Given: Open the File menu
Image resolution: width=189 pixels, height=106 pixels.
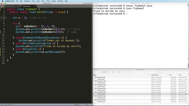Looking at the screenshot, I should click(x=17, y=1).
